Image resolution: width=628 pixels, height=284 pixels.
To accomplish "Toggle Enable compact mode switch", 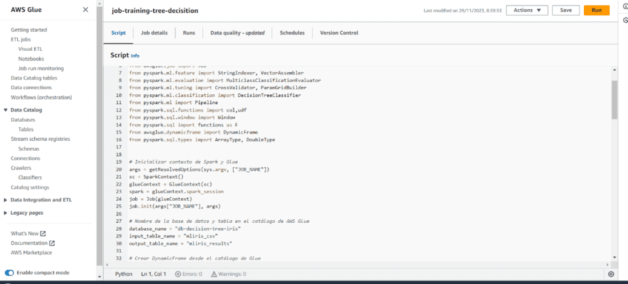I will (9, 272).
